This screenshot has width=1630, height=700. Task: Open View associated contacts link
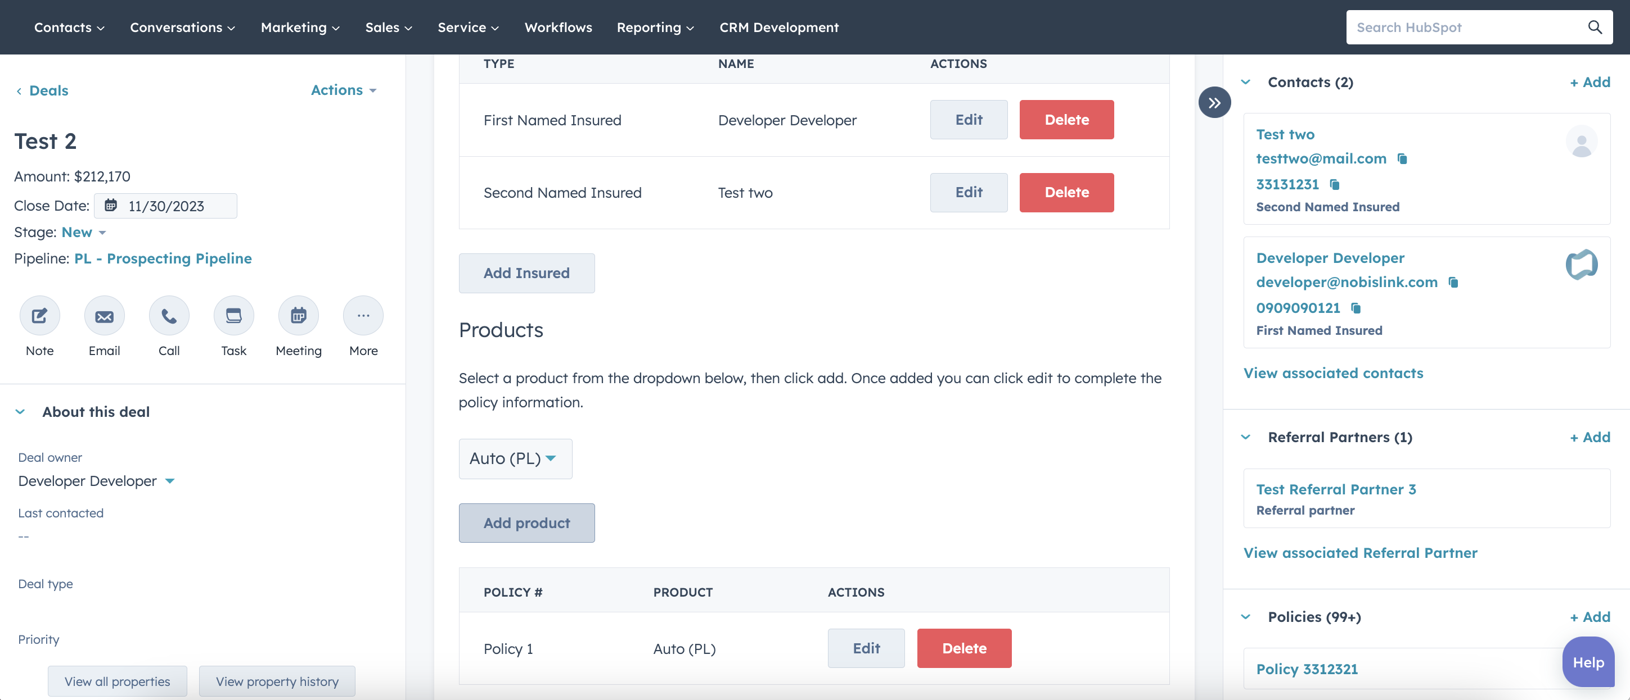(x=1332, y=372)
